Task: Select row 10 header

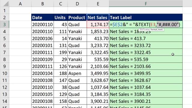Action: tap(4, 73)
